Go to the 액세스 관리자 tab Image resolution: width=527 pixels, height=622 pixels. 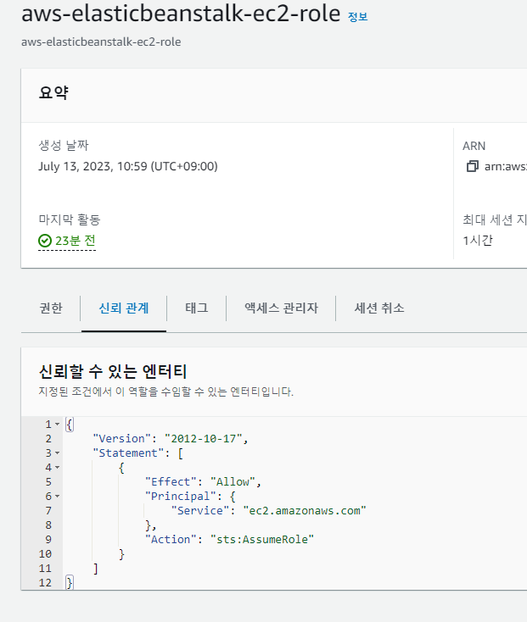[281, 308]
